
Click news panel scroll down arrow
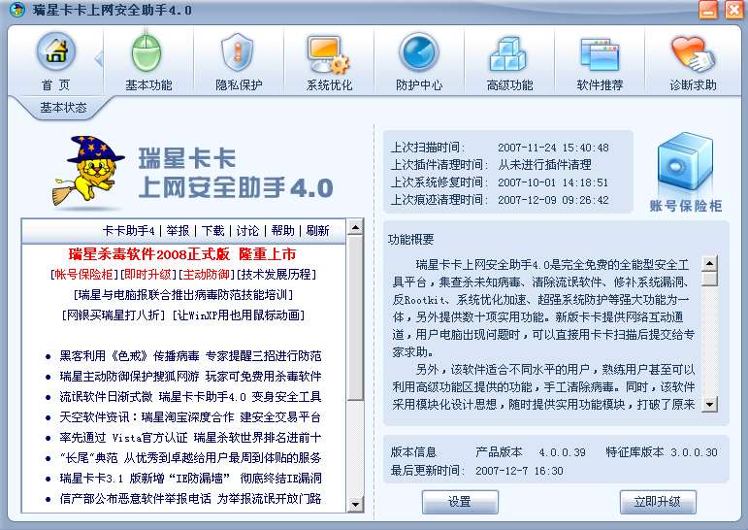355,504
